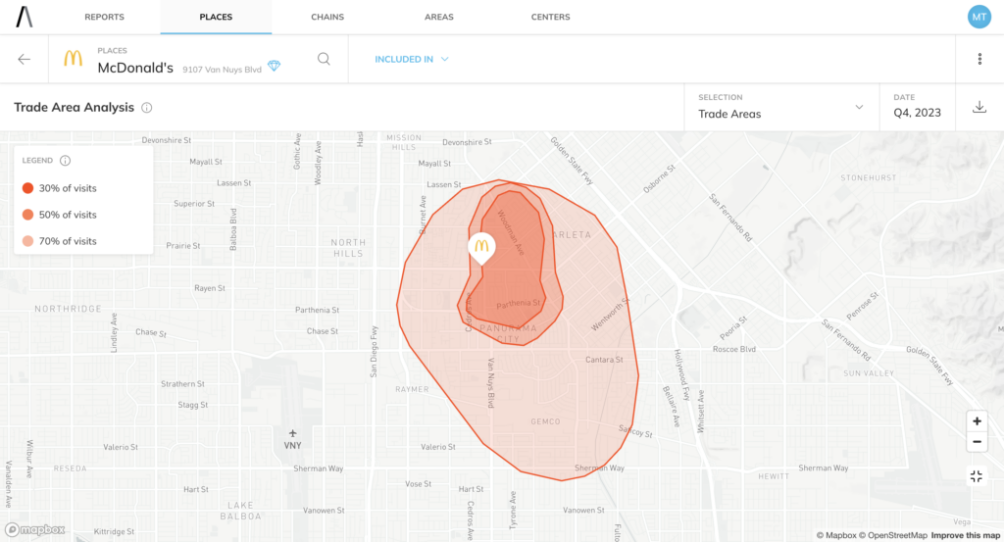The height and width of the screenshot is (542, 1004).
Task: Click the blue diamond icon near address
Action: coord(275,66)
